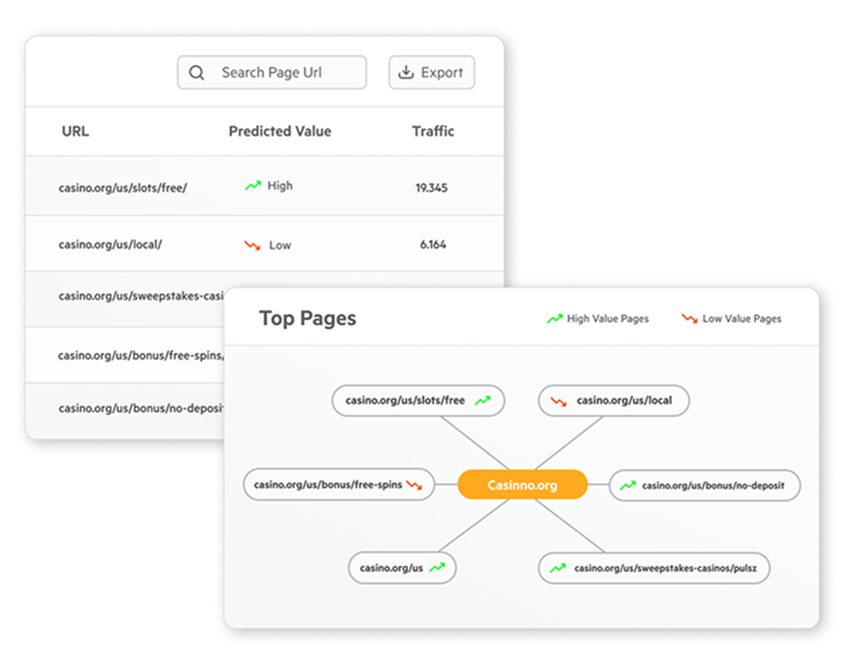Click the High Value Pages legend label
Viewport: 860px width, 671px height.
pos(608,318)
